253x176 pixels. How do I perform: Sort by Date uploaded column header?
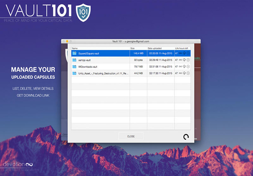click(161, 48)
